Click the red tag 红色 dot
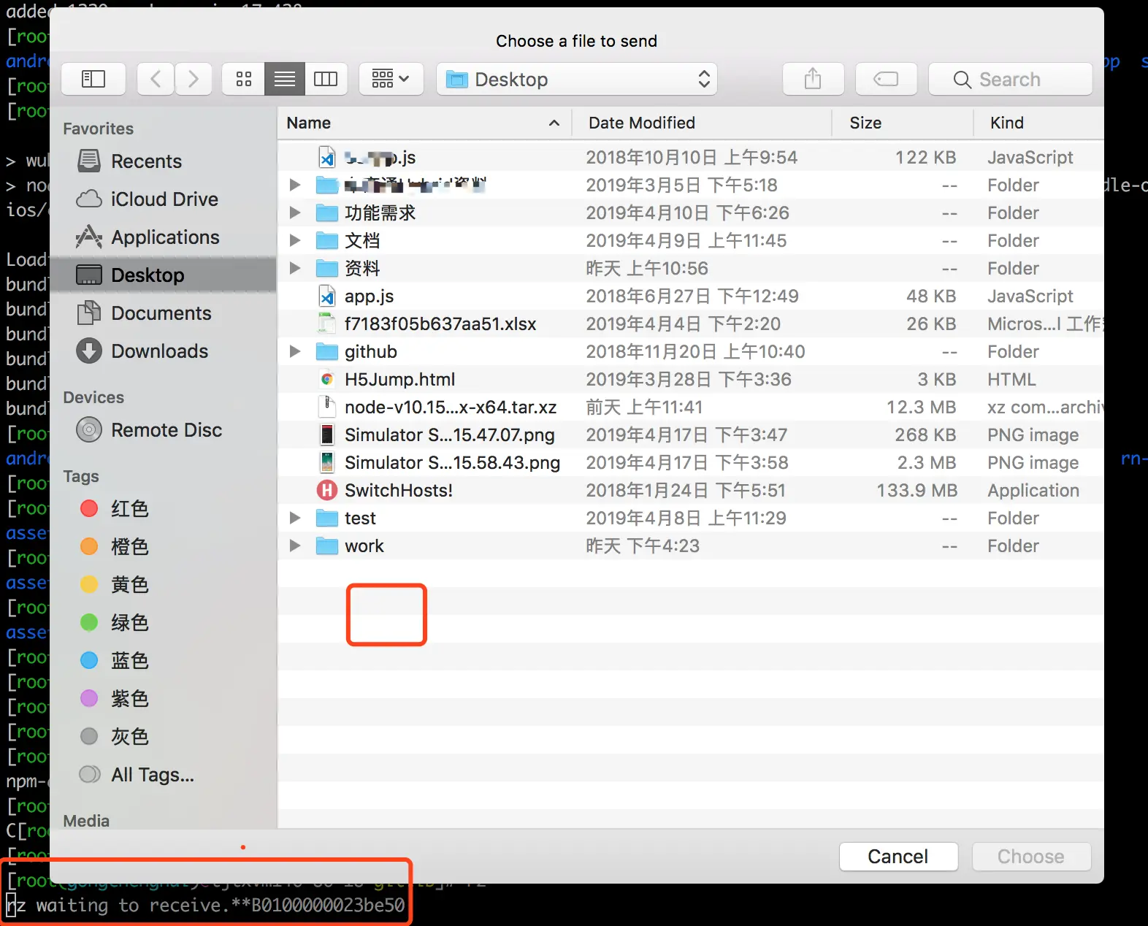 click(x=89, y=509)
